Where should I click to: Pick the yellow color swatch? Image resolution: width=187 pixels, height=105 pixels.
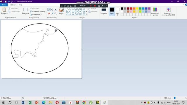(x=137, y=8)
